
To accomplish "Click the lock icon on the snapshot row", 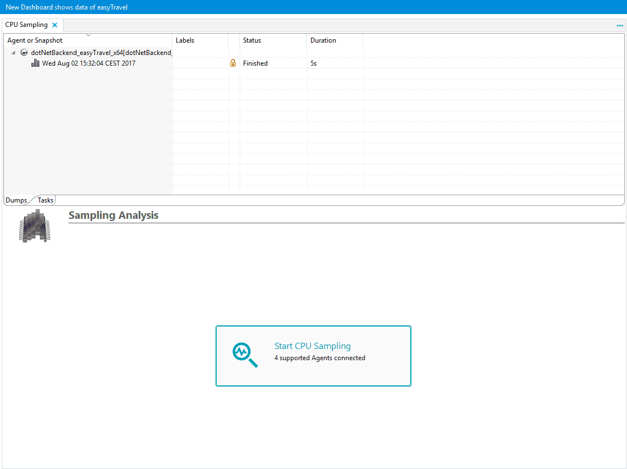I will [x=233, y=63].
